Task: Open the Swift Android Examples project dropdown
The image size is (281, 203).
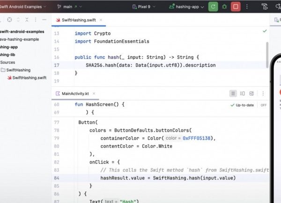Action: pyautogui.click(x=22, y=7)
